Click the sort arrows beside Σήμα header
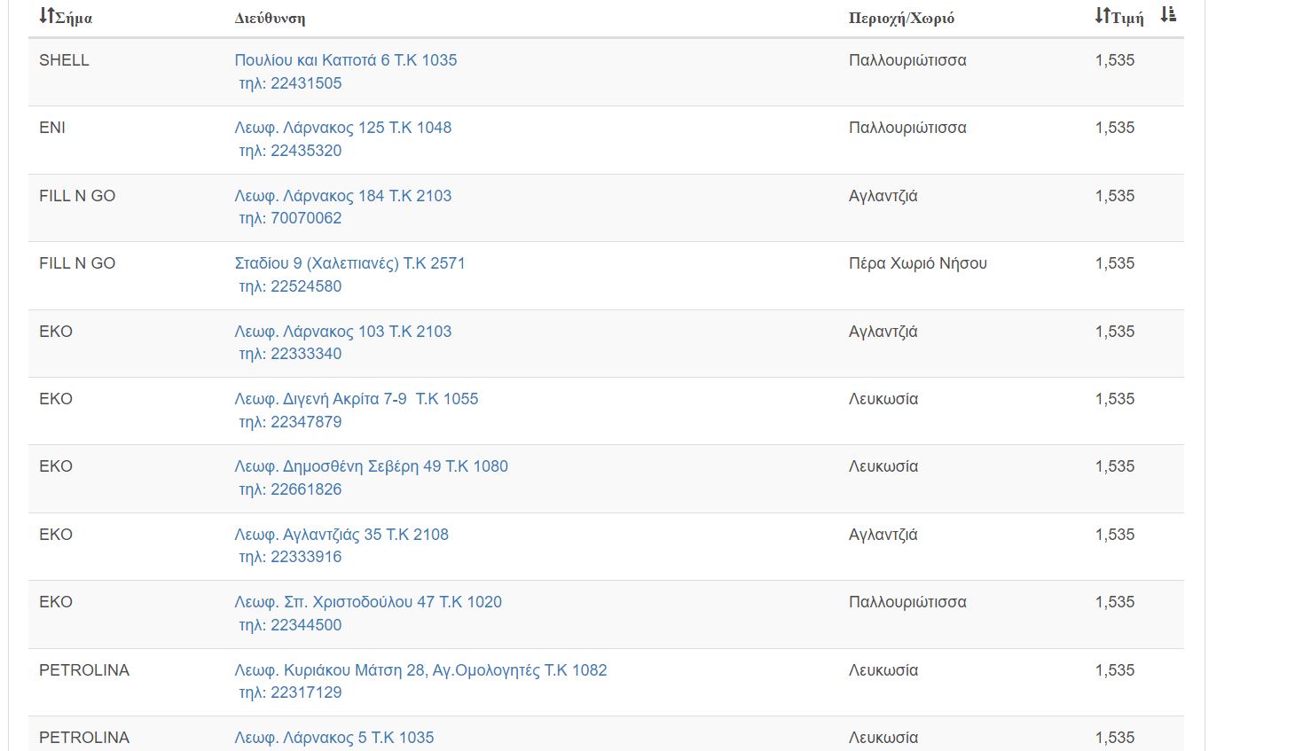The width and height of the screenshot is (1295, 751). point(47,16)
